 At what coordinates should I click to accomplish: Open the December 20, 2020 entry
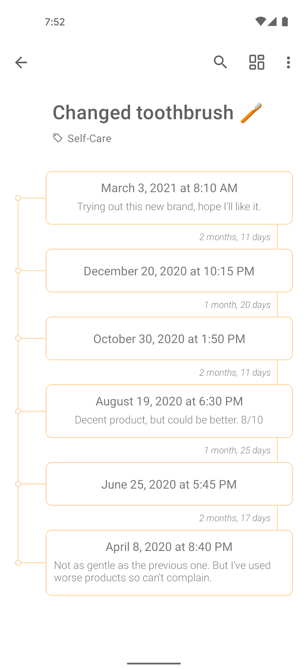[169, 271]
